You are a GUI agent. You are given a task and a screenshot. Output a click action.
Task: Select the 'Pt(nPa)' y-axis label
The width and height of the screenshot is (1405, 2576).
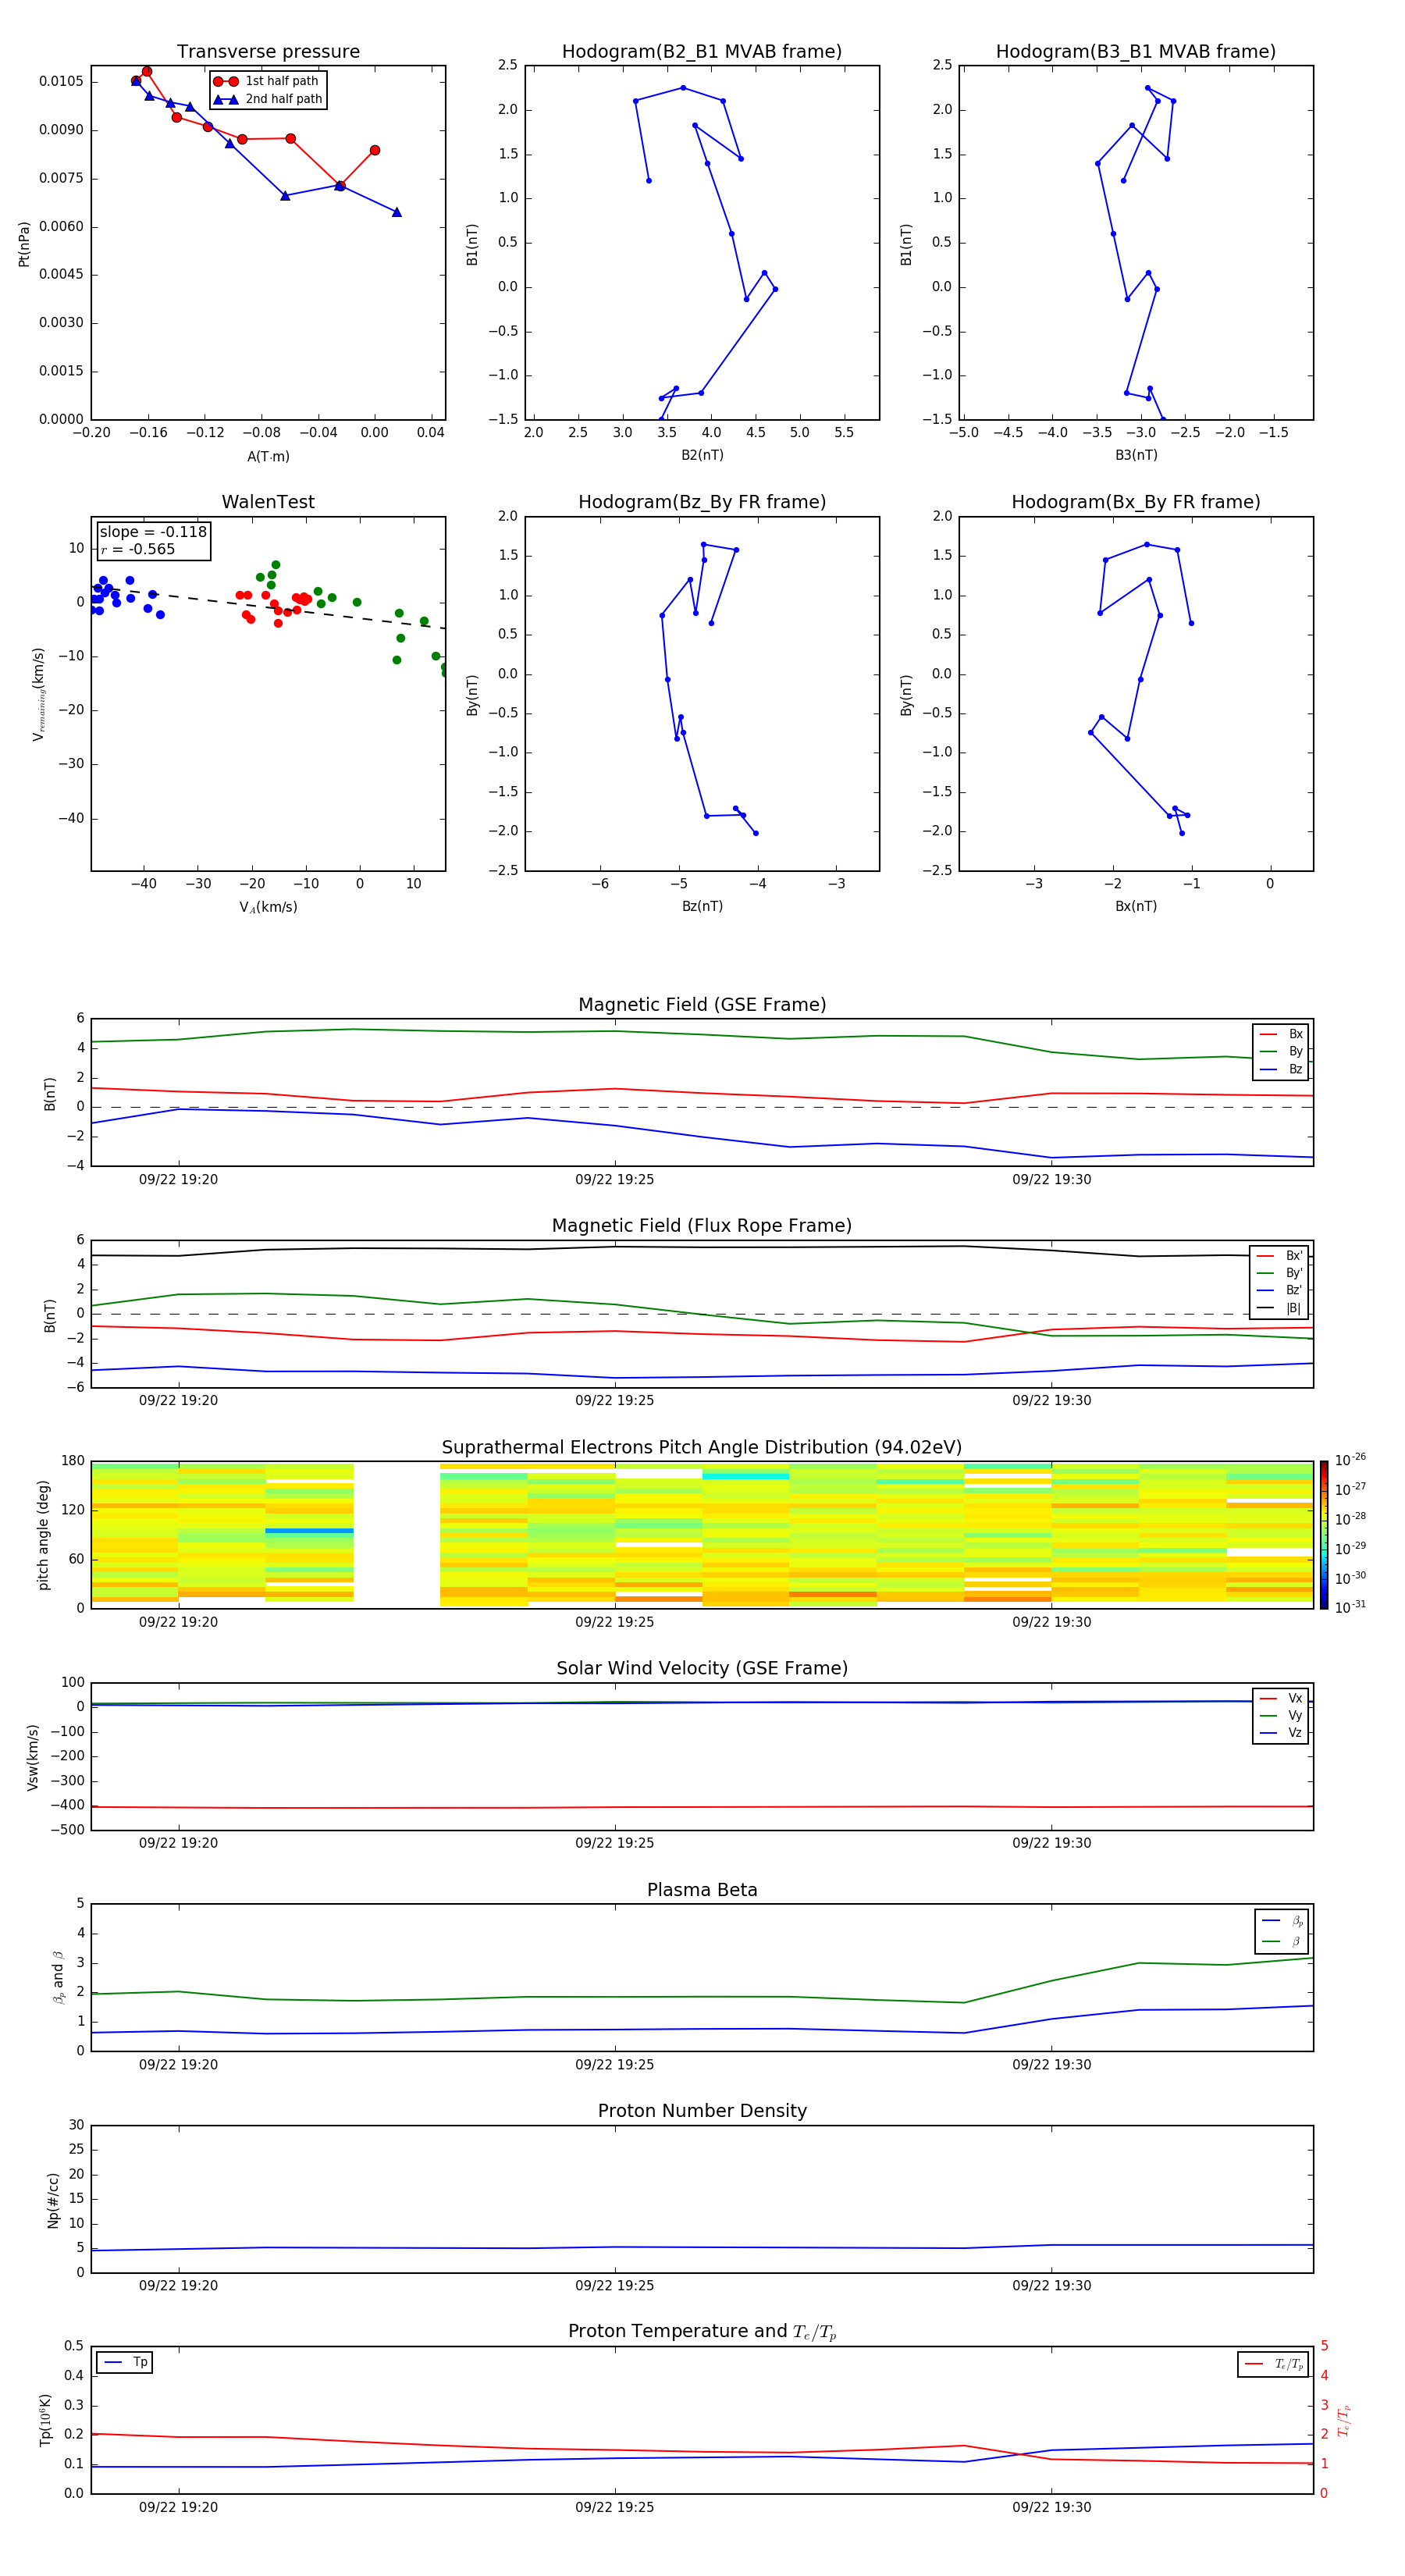[x=24, y=243]
